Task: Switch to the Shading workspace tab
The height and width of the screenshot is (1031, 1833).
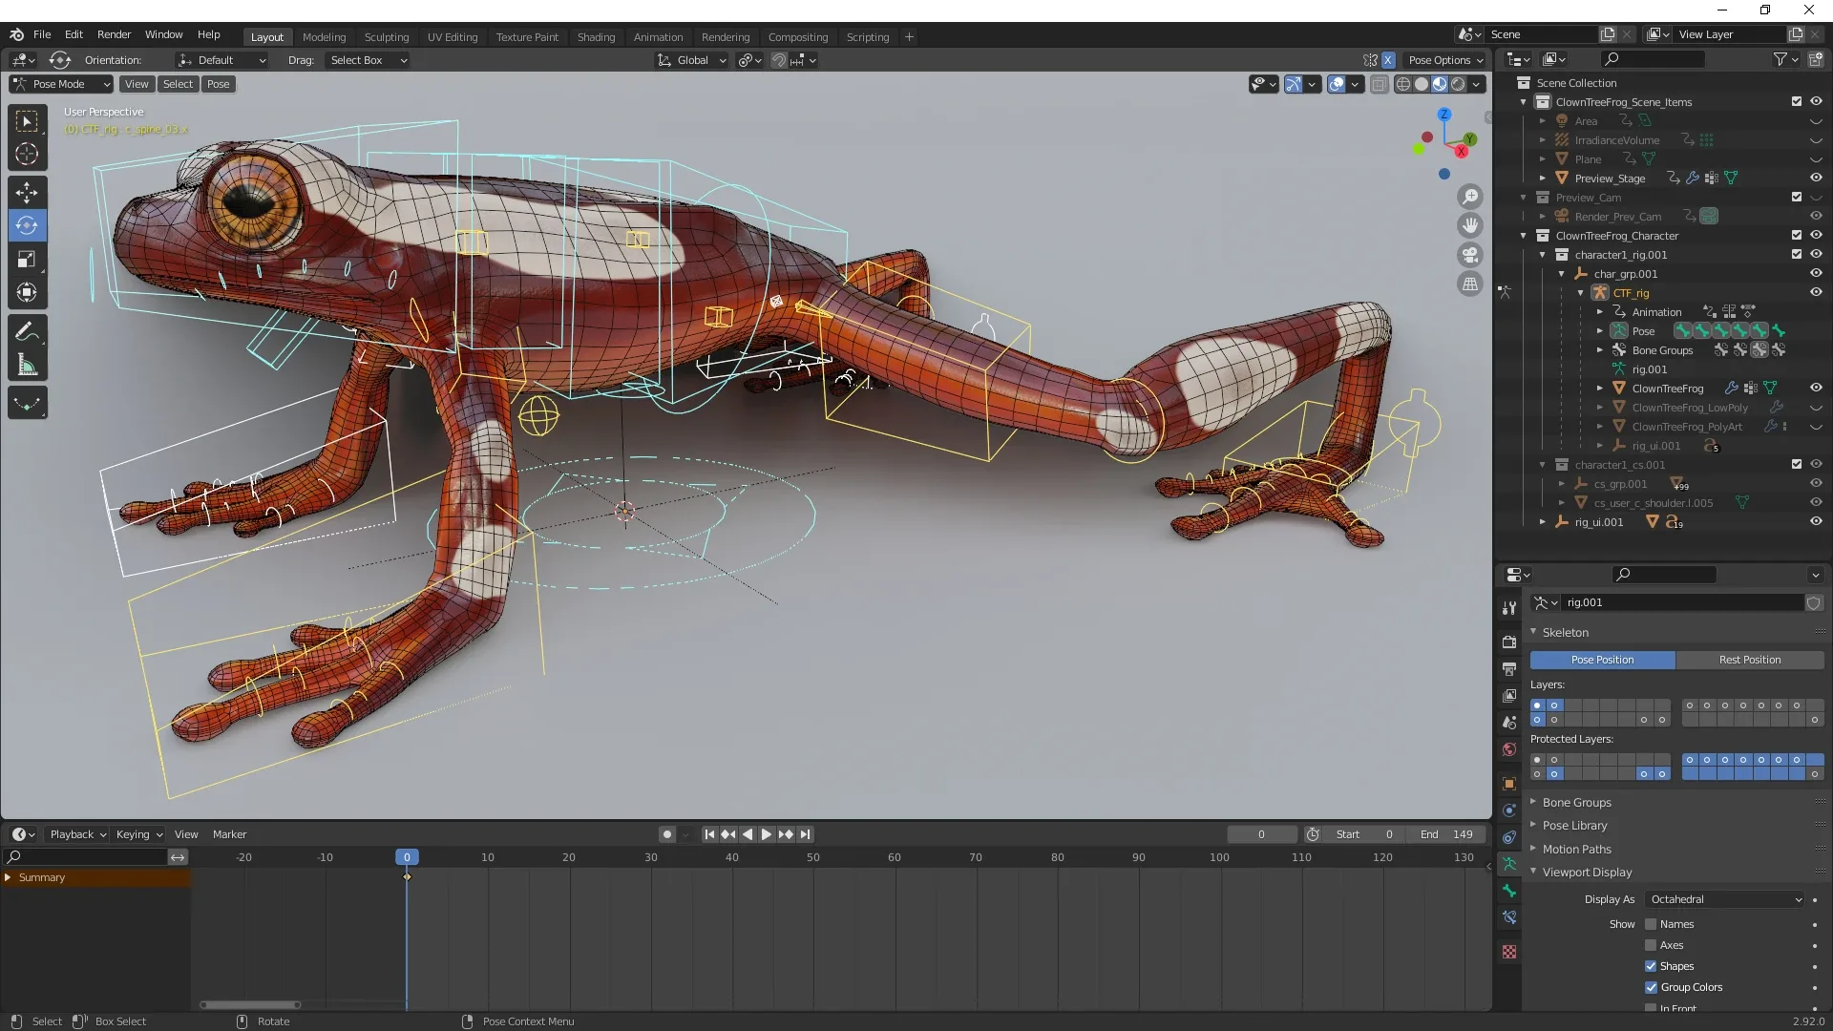Action: pyautogui.click(x=596, y=37)
